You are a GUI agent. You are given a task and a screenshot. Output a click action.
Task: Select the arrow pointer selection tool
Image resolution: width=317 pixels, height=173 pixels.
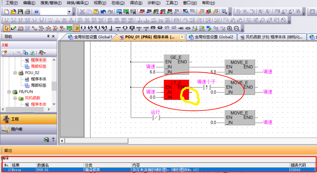coord(7,28)
